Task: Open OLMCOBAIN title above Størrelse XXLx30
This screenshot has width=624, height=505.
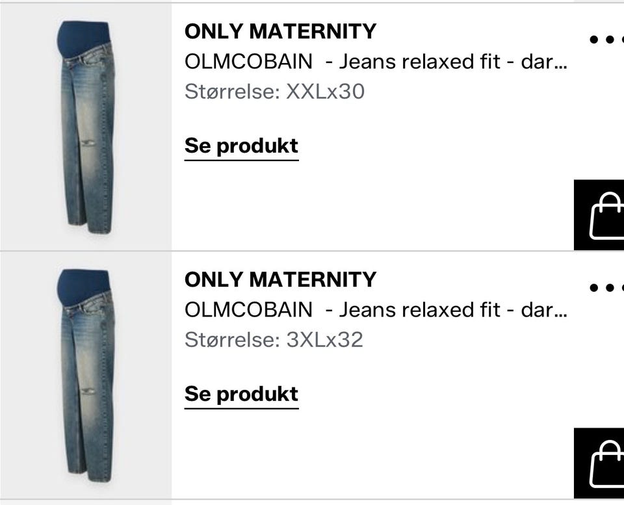Action: 376,62
